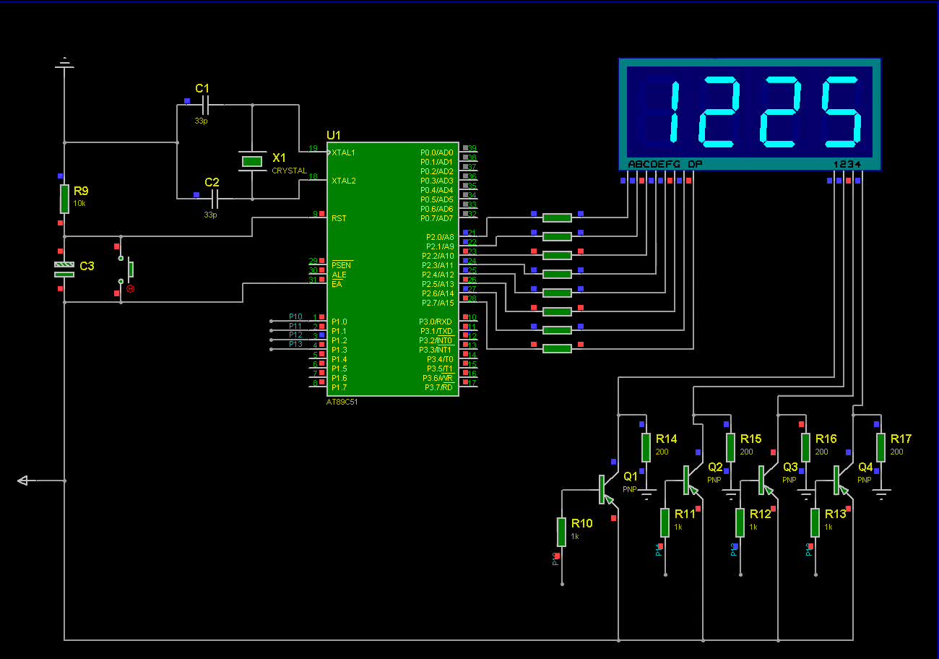
Task: Select the series resistor wired to P2.0/A8
Action: [x=557, y=217]
